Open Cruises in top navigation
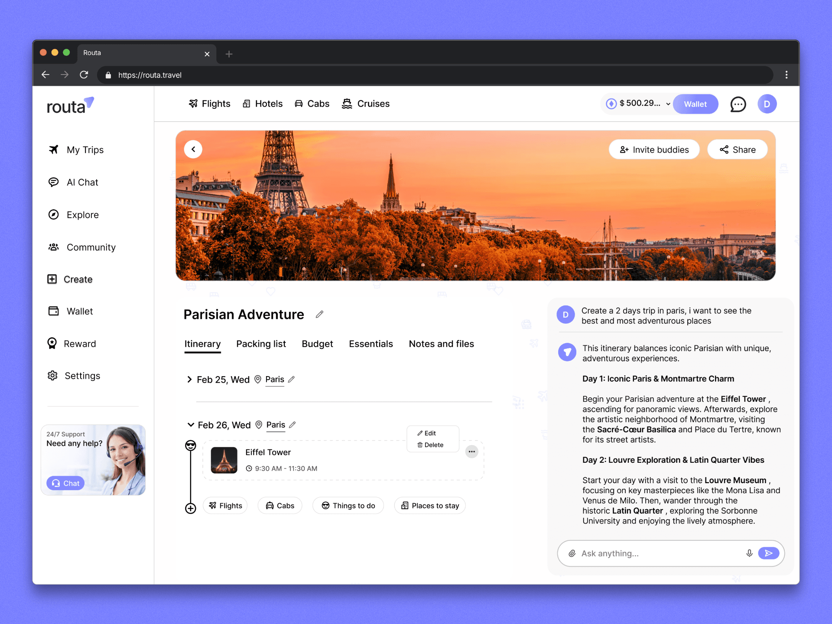The image size is (832, 624). [x=366, y=104]
